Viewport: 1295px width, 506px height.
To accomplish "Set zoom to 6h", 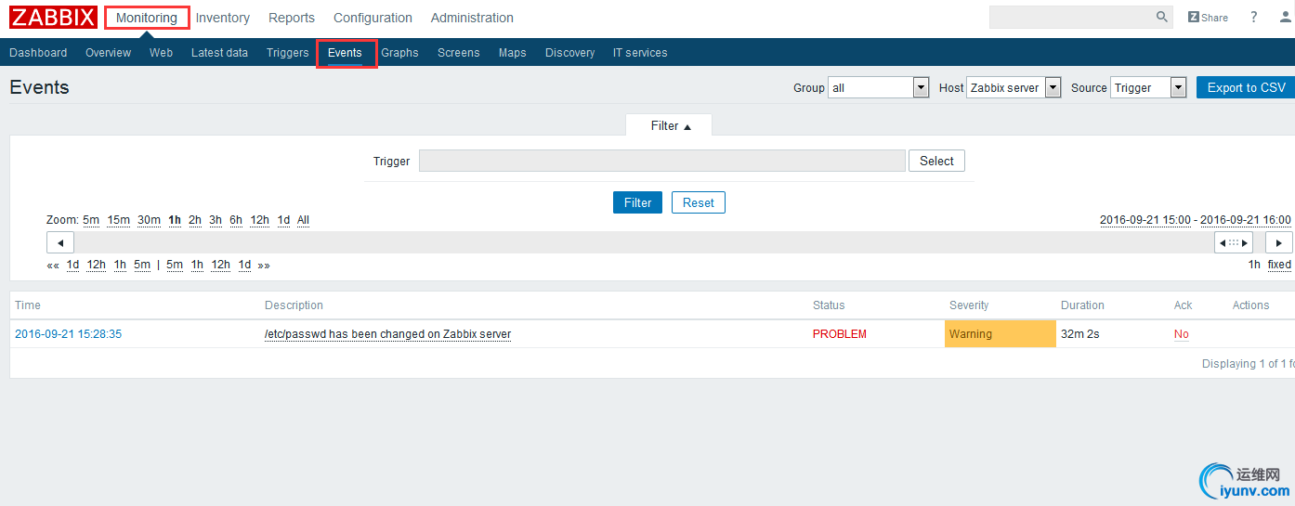I will pyautogui.click(x=236, y=220).
